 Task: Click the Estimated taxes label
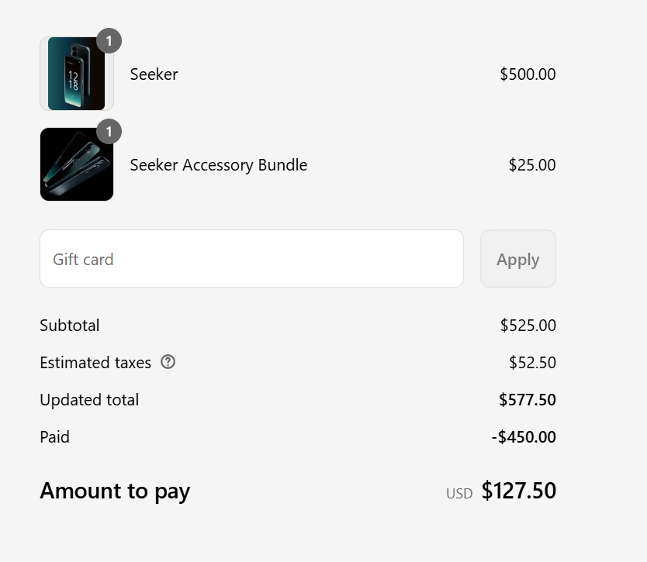point(95,363)
